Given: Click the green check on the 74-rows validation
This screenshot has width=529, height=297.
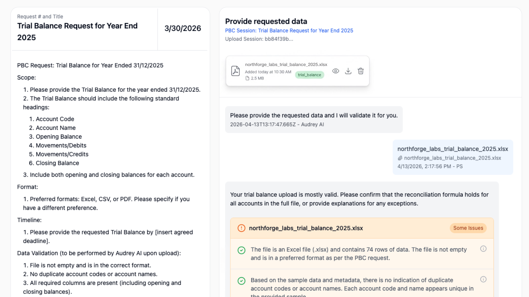Looking at the screenshot, I should pyautogui.click(x=242, y=251).
